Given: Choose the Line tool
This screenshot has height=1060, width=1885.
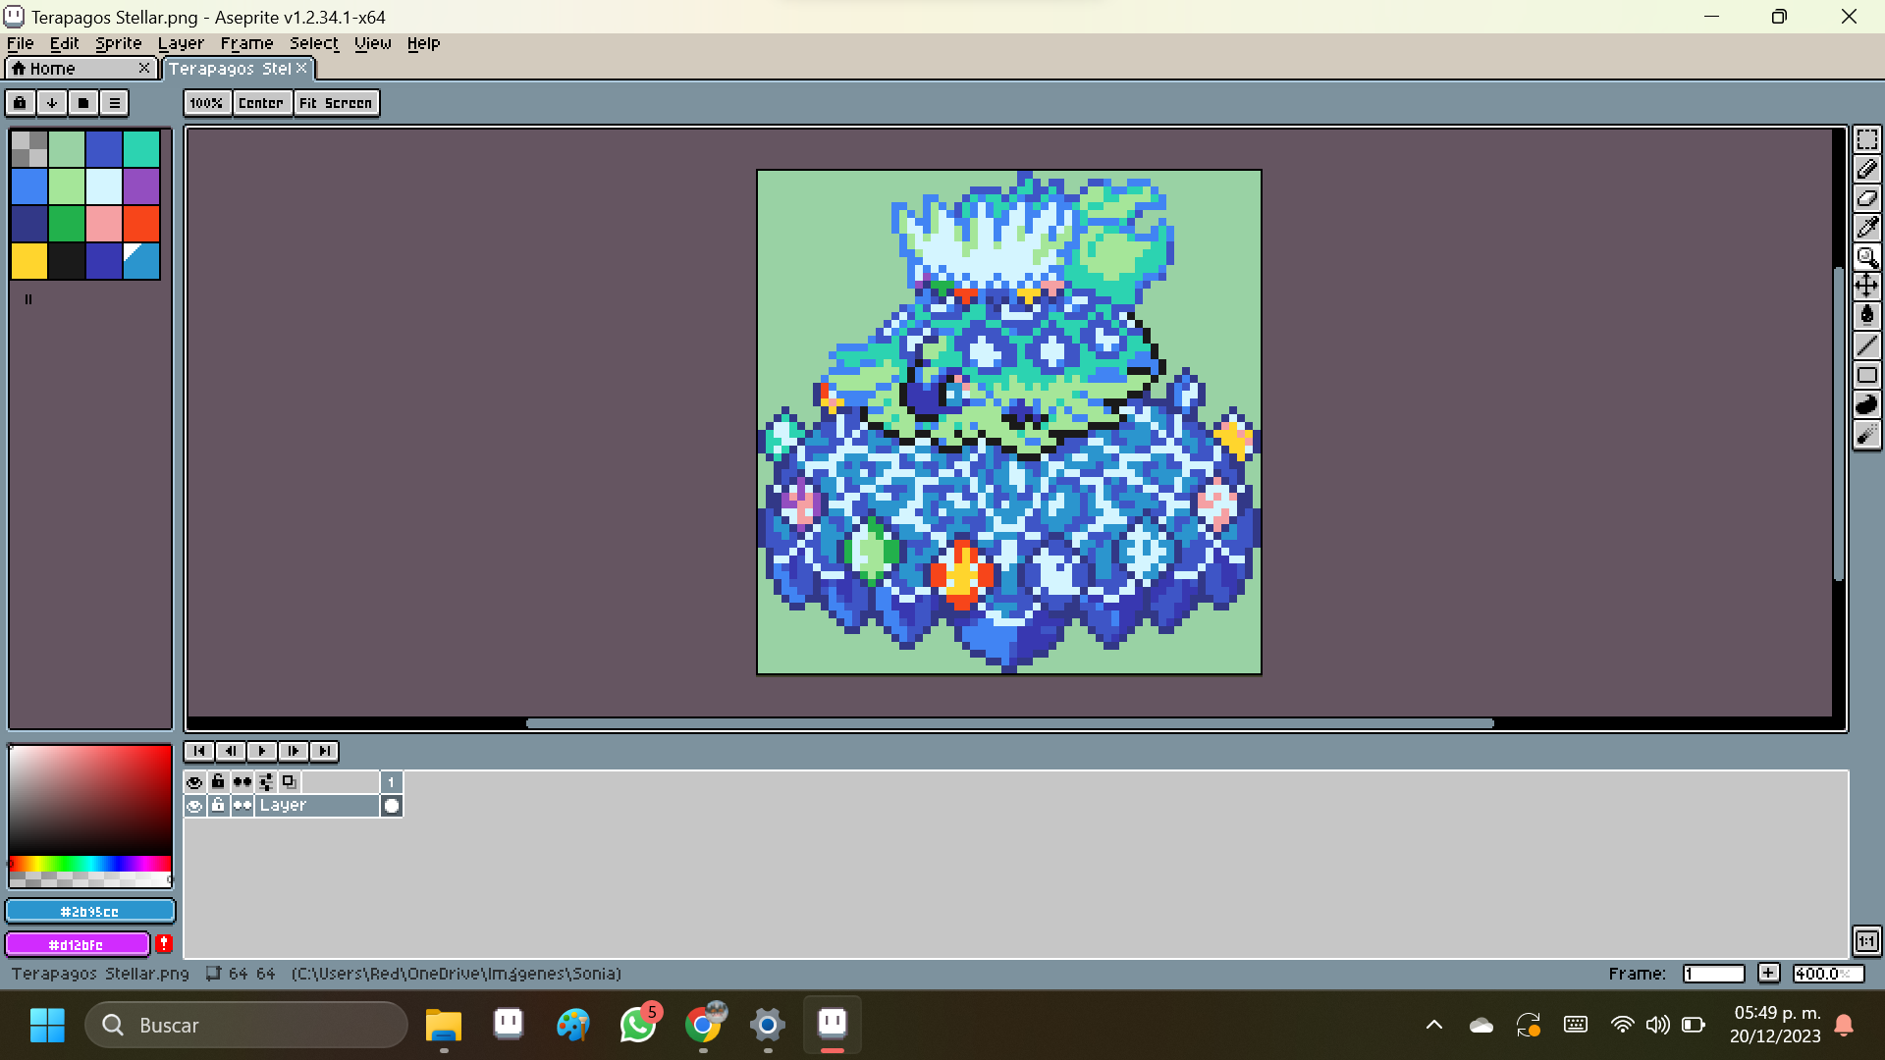Looking at the screenshot, I should pos(1866,345).
